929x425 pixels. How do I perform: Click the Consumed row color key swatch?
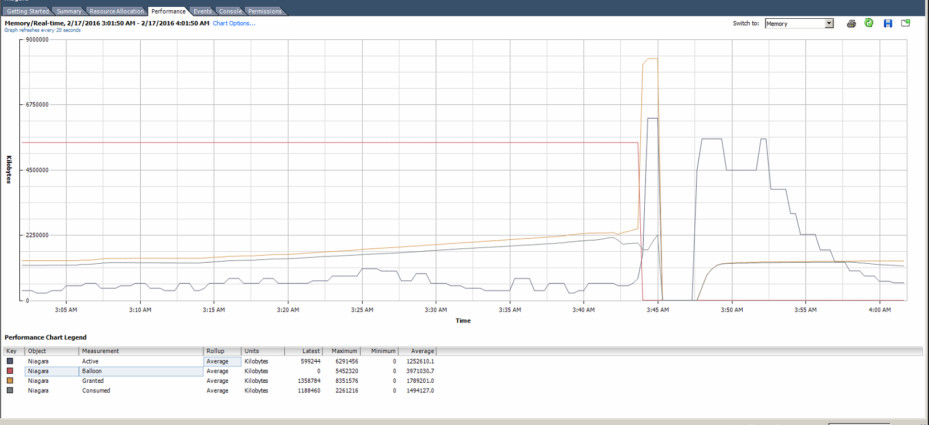(x=10, y=390)
